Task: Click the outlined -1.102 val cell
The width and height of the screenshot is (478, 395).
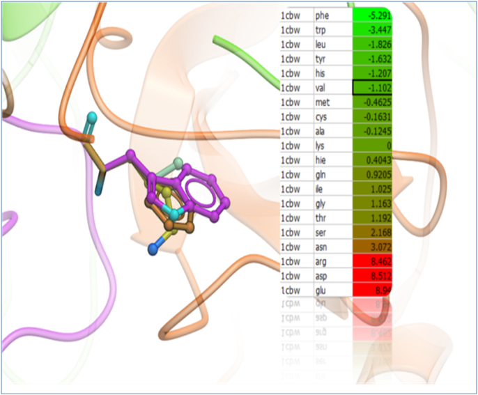Action: 371,87
